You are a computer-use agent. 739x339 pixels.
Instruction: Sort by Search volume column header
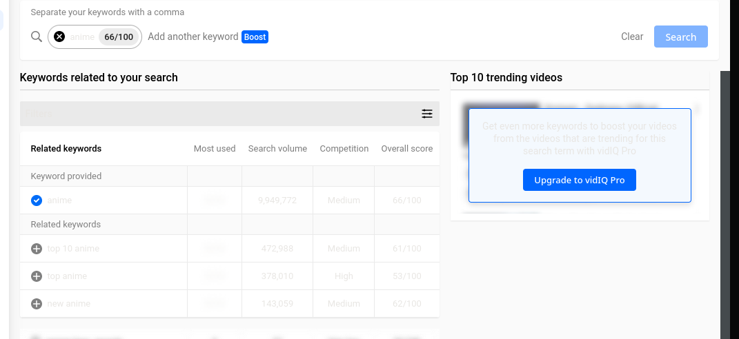[277, 149]
